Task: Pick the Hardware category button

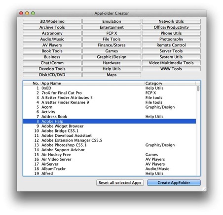Action: [x=111, y=63]
